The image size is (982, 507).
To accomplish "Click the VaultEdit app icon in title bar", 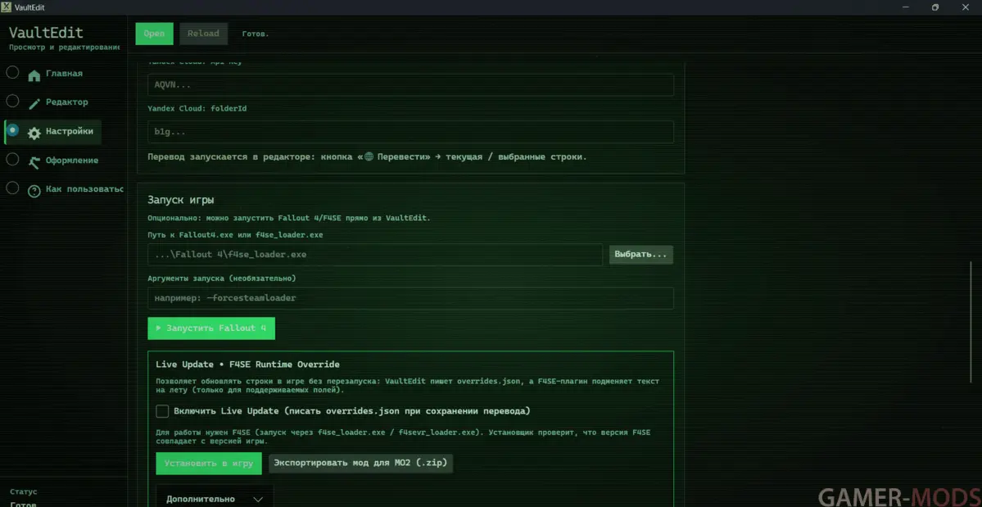I will coord(7,7).
